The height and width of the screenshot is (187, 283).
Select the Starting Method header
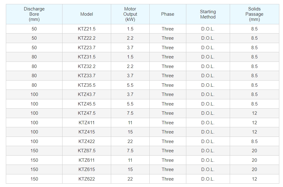tap(208, 14)
